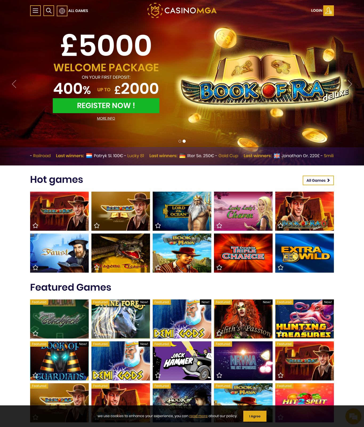Click the search magnifier icon
The height and width of the screenshot is (427, 364).
coord(49,11)
